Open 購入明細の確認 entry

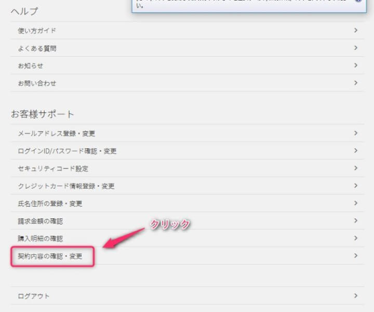click(41, 239)
